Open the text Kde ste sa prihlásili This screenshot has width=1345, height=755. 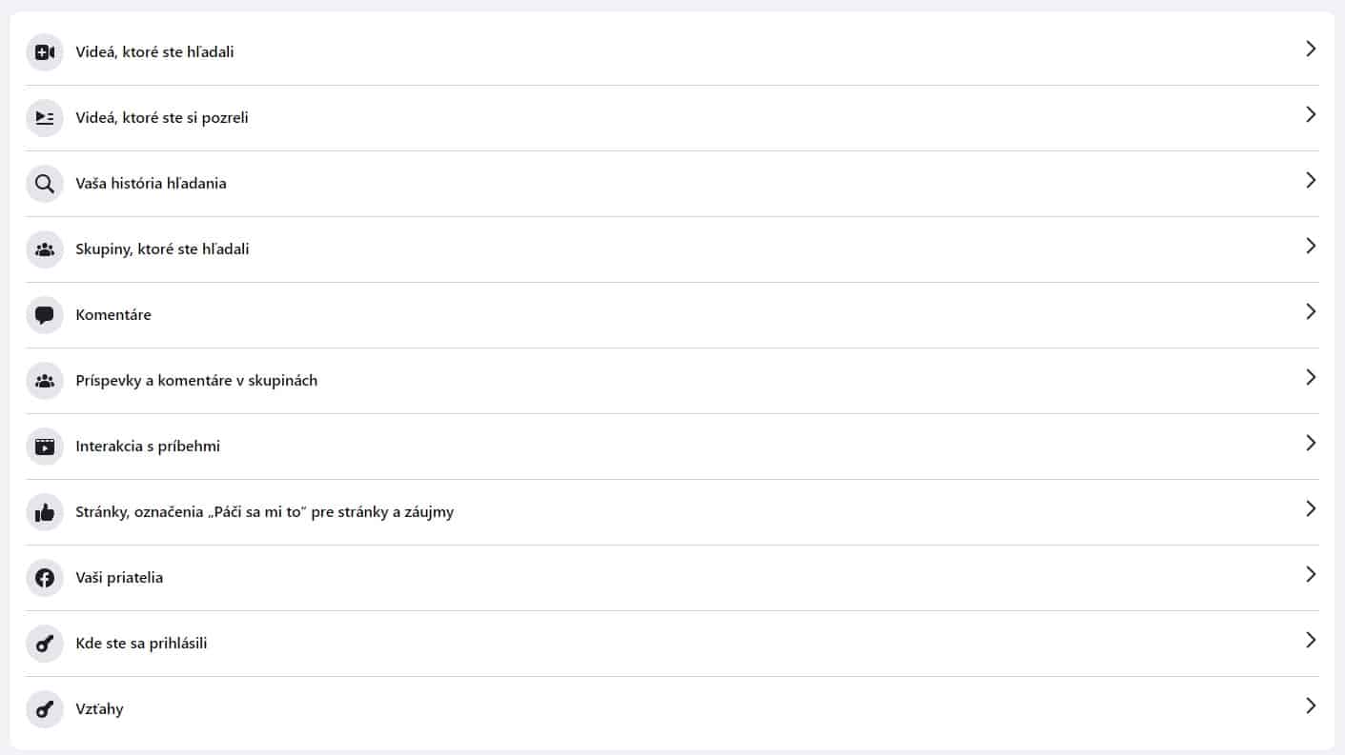point(141,644)
